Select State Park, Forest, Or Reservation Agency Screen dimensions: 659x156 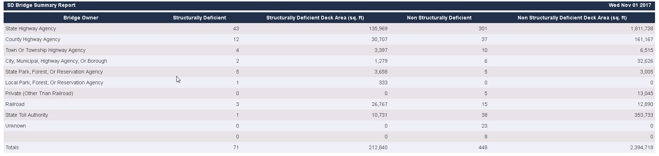(x=54, y=72)
